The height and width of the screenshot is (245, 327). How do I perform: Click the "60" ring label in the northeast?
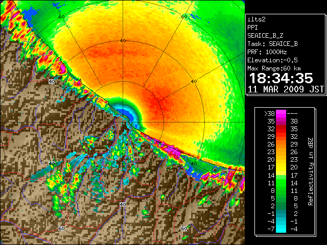tap(184, 16)
